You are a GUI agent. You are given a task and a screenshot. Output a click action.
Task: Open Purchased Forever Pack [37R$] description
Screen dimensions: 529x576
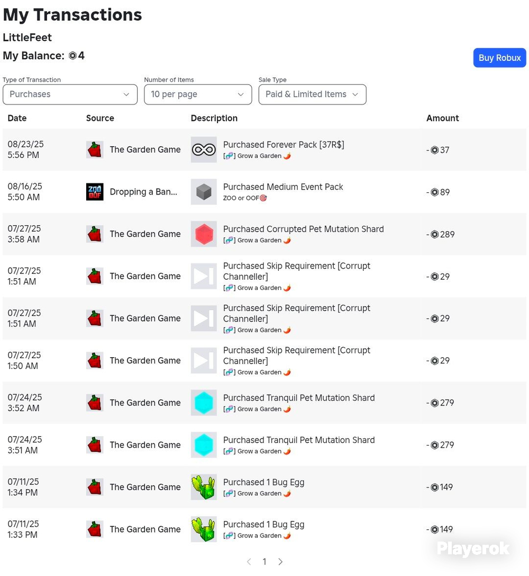coord(284,145)
